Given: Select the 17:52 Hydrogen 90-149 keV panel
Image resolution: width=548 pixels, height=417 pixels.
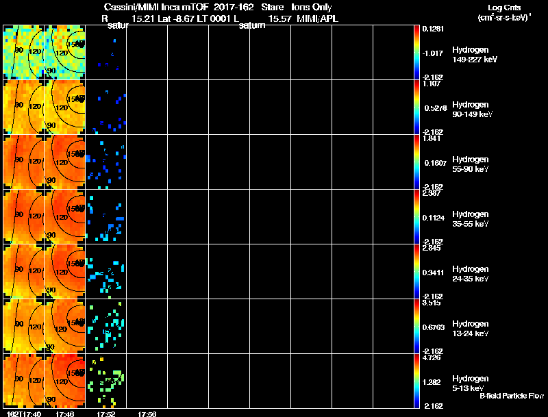Looking at the screenshot, I should click(106, 108).
